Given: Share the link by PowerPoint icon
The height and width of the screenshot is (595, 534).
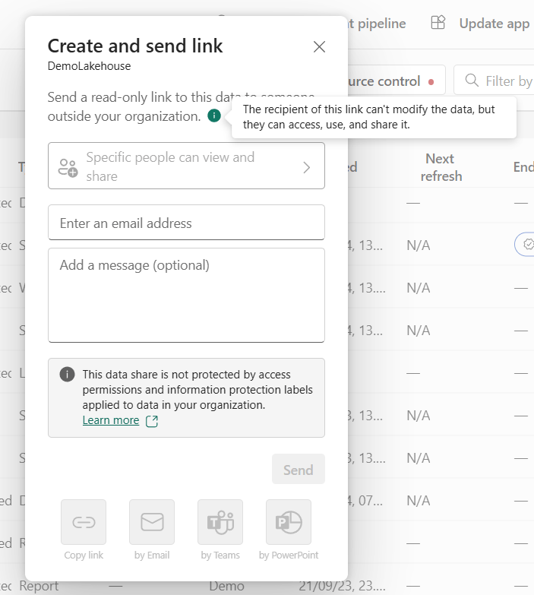Looking at the screenshot, I should [289, 522].
